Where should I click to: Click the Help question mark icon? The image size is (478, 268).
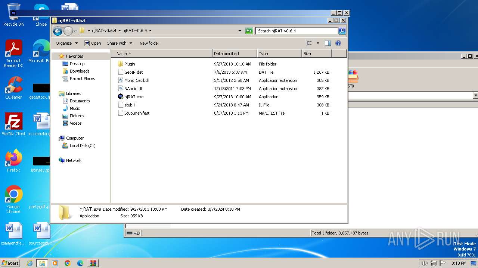[338, 43]
